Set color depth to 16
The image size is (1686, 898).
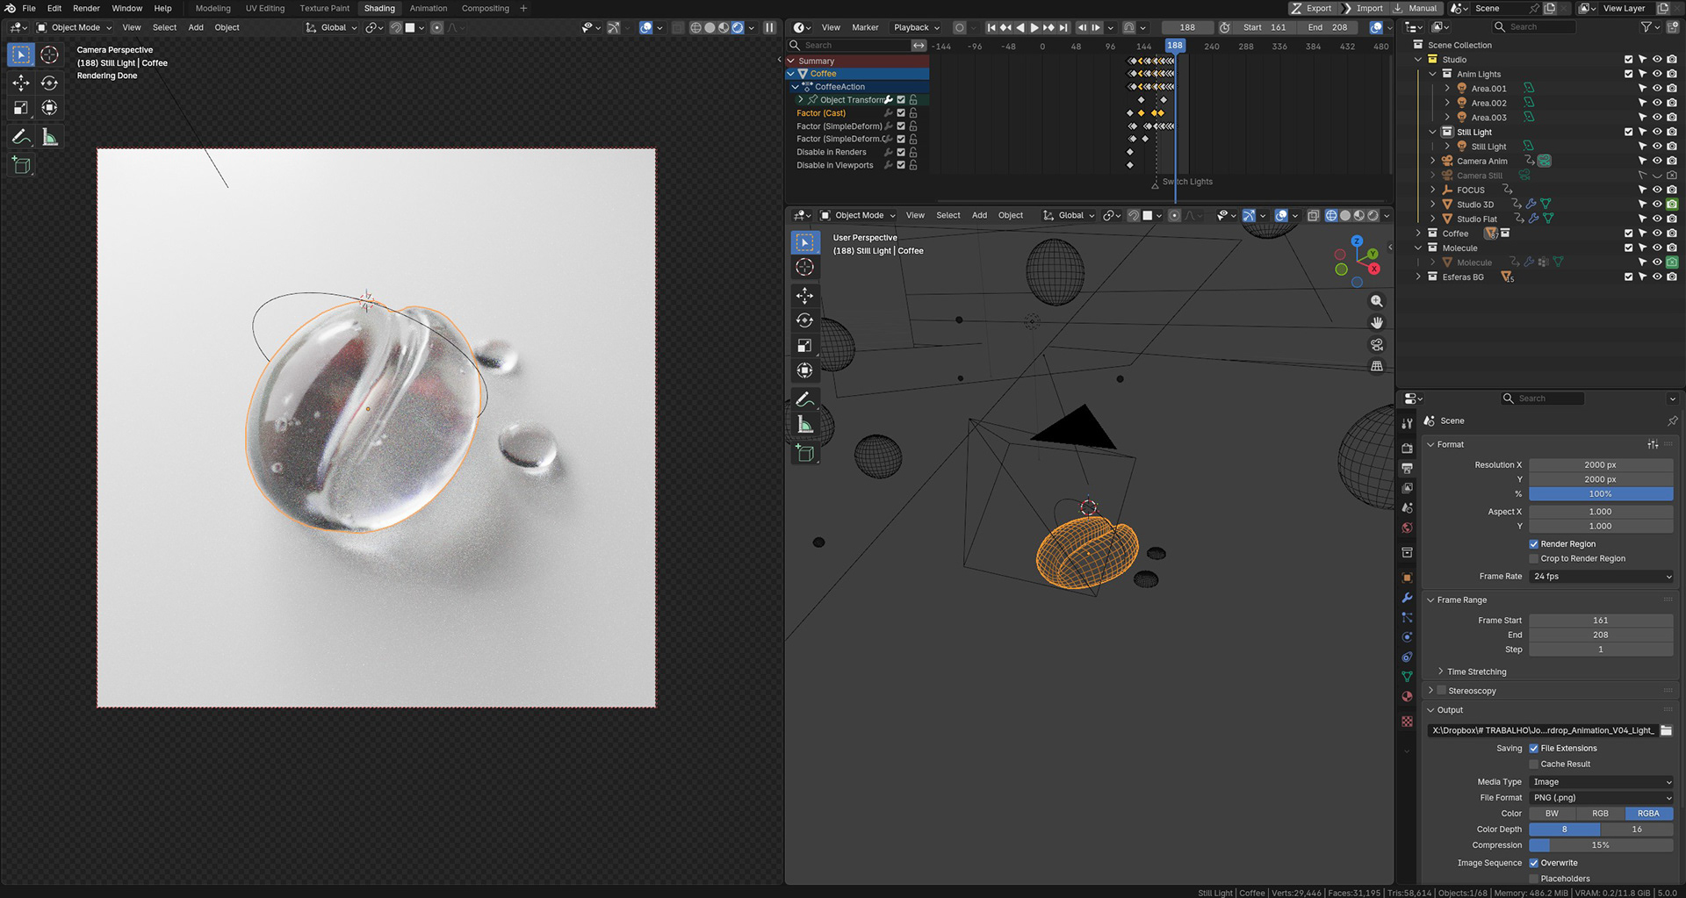pos(1636,830)
